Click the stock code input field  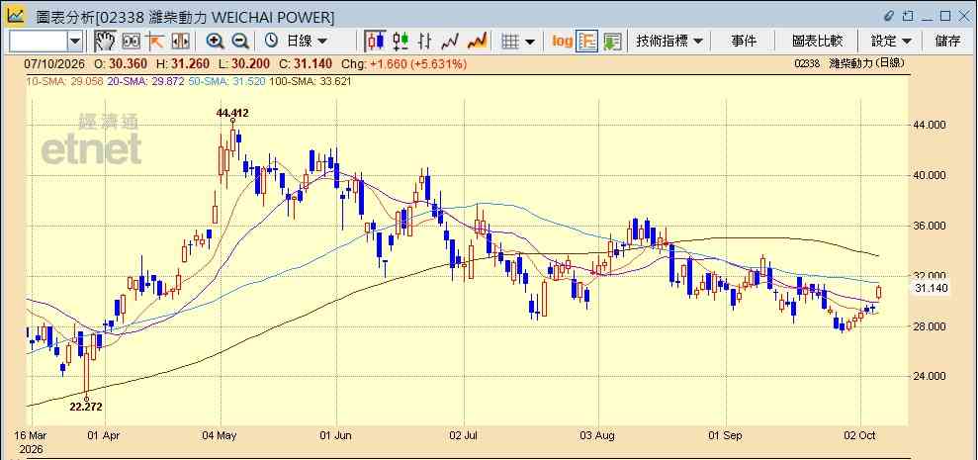[39, 42]
